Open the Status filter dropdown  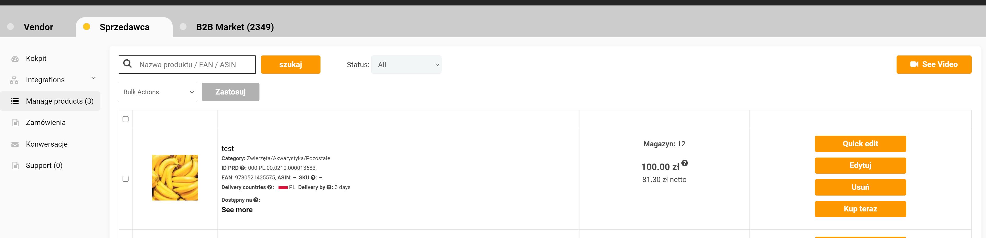[406, 65]
